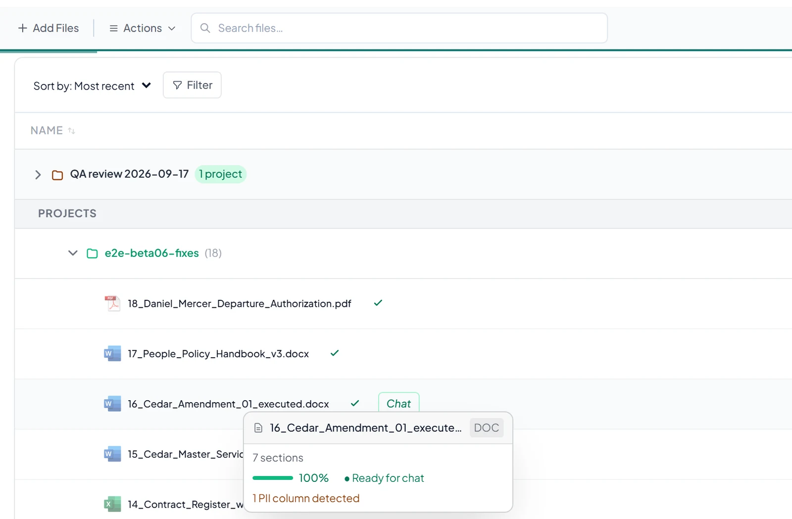Click the Word icon for 15_Cedar_Master_Servic file

tap(112, 454)
